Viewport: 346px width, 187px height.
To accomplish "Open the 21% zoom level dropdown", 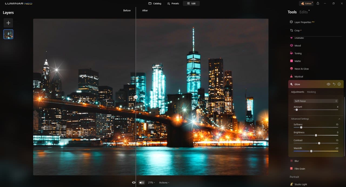I will click(x=151, y=182).
